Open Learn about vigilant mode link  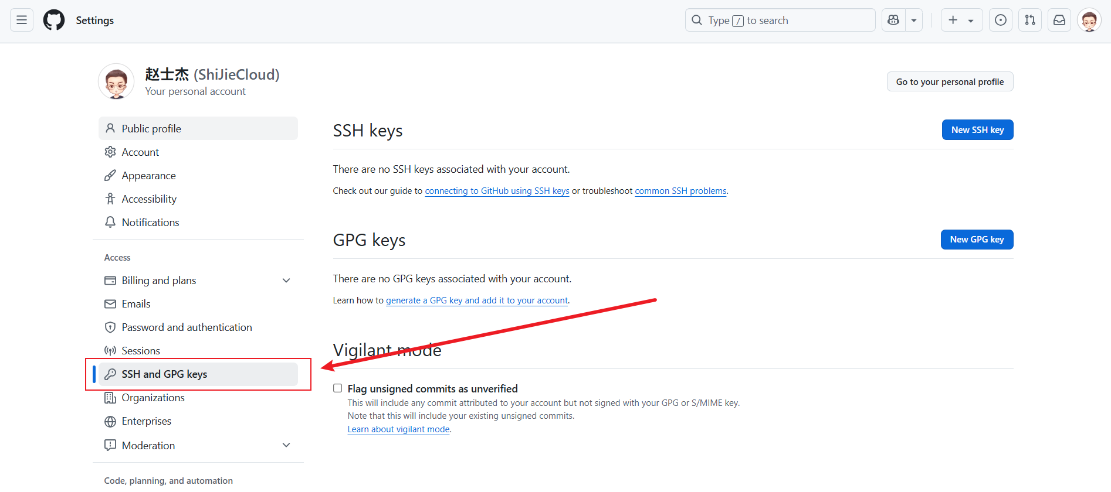(x=398, y=429)
